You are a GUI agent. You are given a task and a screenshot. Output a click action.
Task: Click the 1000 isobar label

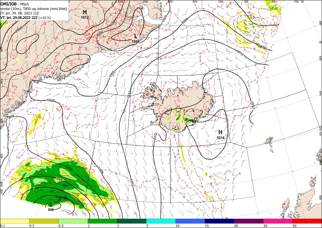point(57,196)
